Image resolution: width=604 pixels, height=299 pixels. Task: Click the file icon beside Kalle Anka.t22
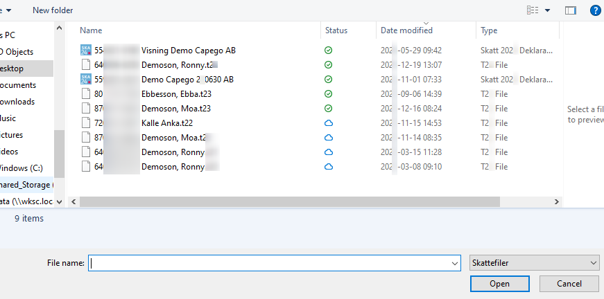86,123
